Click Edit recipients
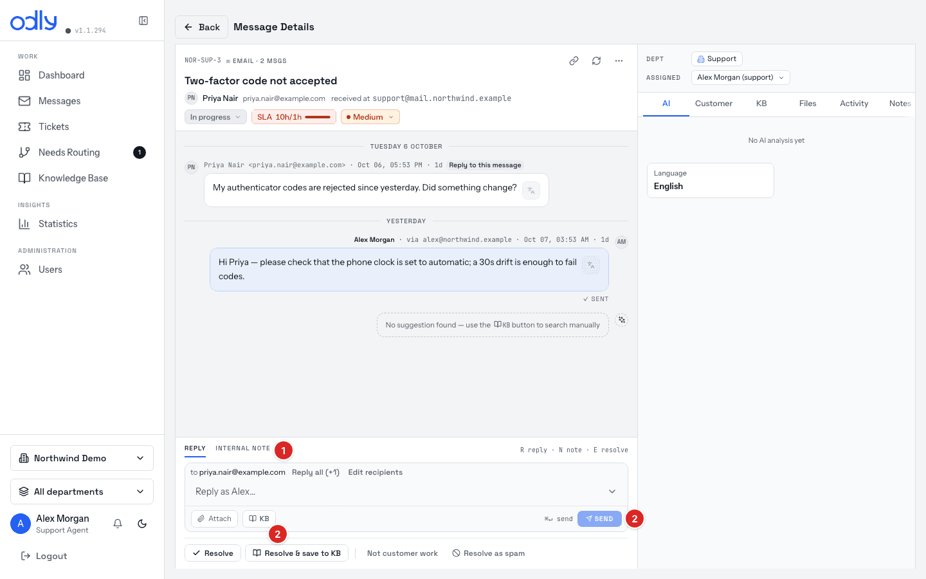 (x=376, y=472)
